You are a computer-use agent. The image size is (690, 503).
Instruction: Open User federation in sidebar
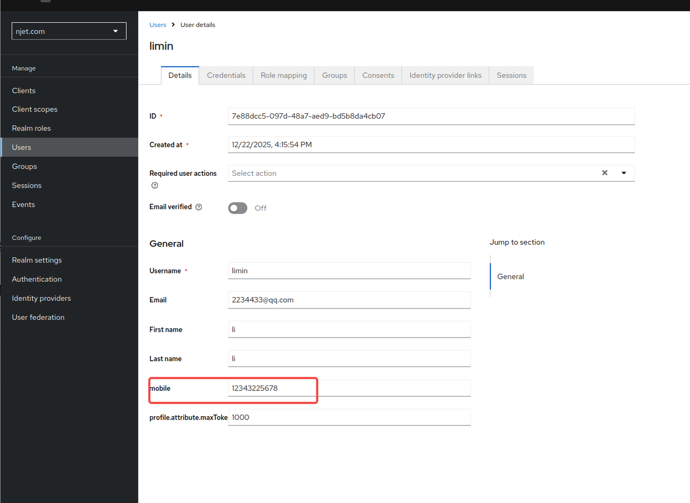[x=38, y=317]
